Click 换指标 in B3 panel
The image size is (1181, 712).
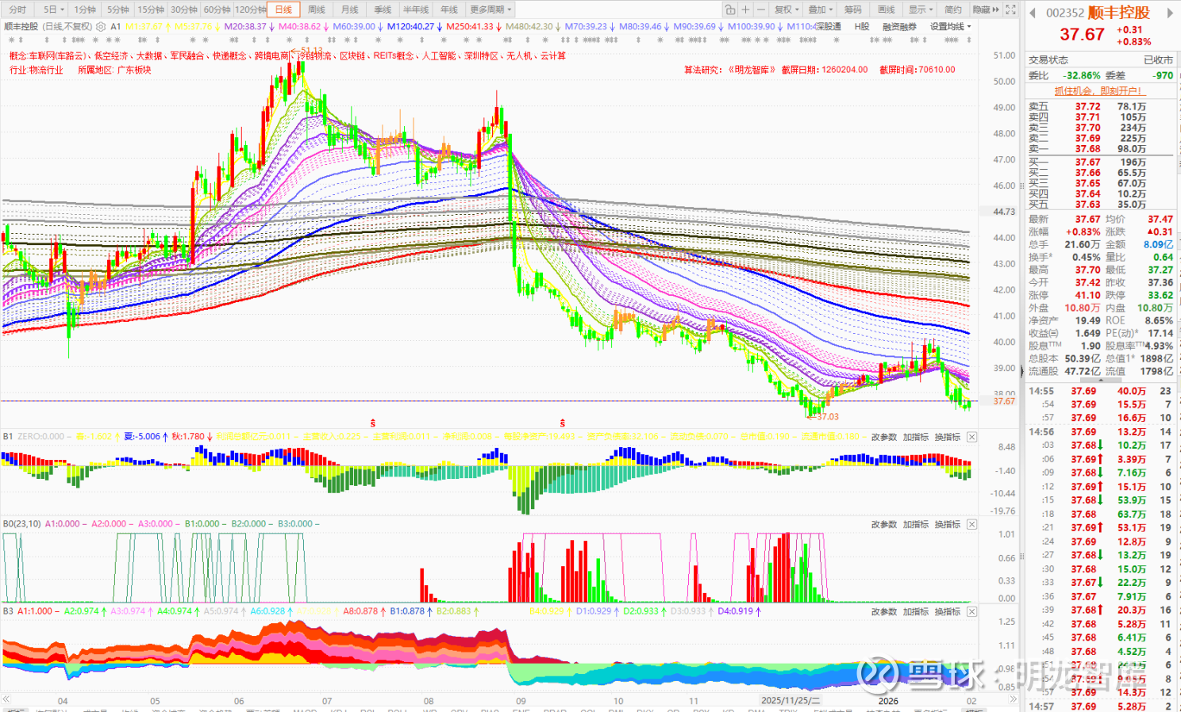(948, 611)
